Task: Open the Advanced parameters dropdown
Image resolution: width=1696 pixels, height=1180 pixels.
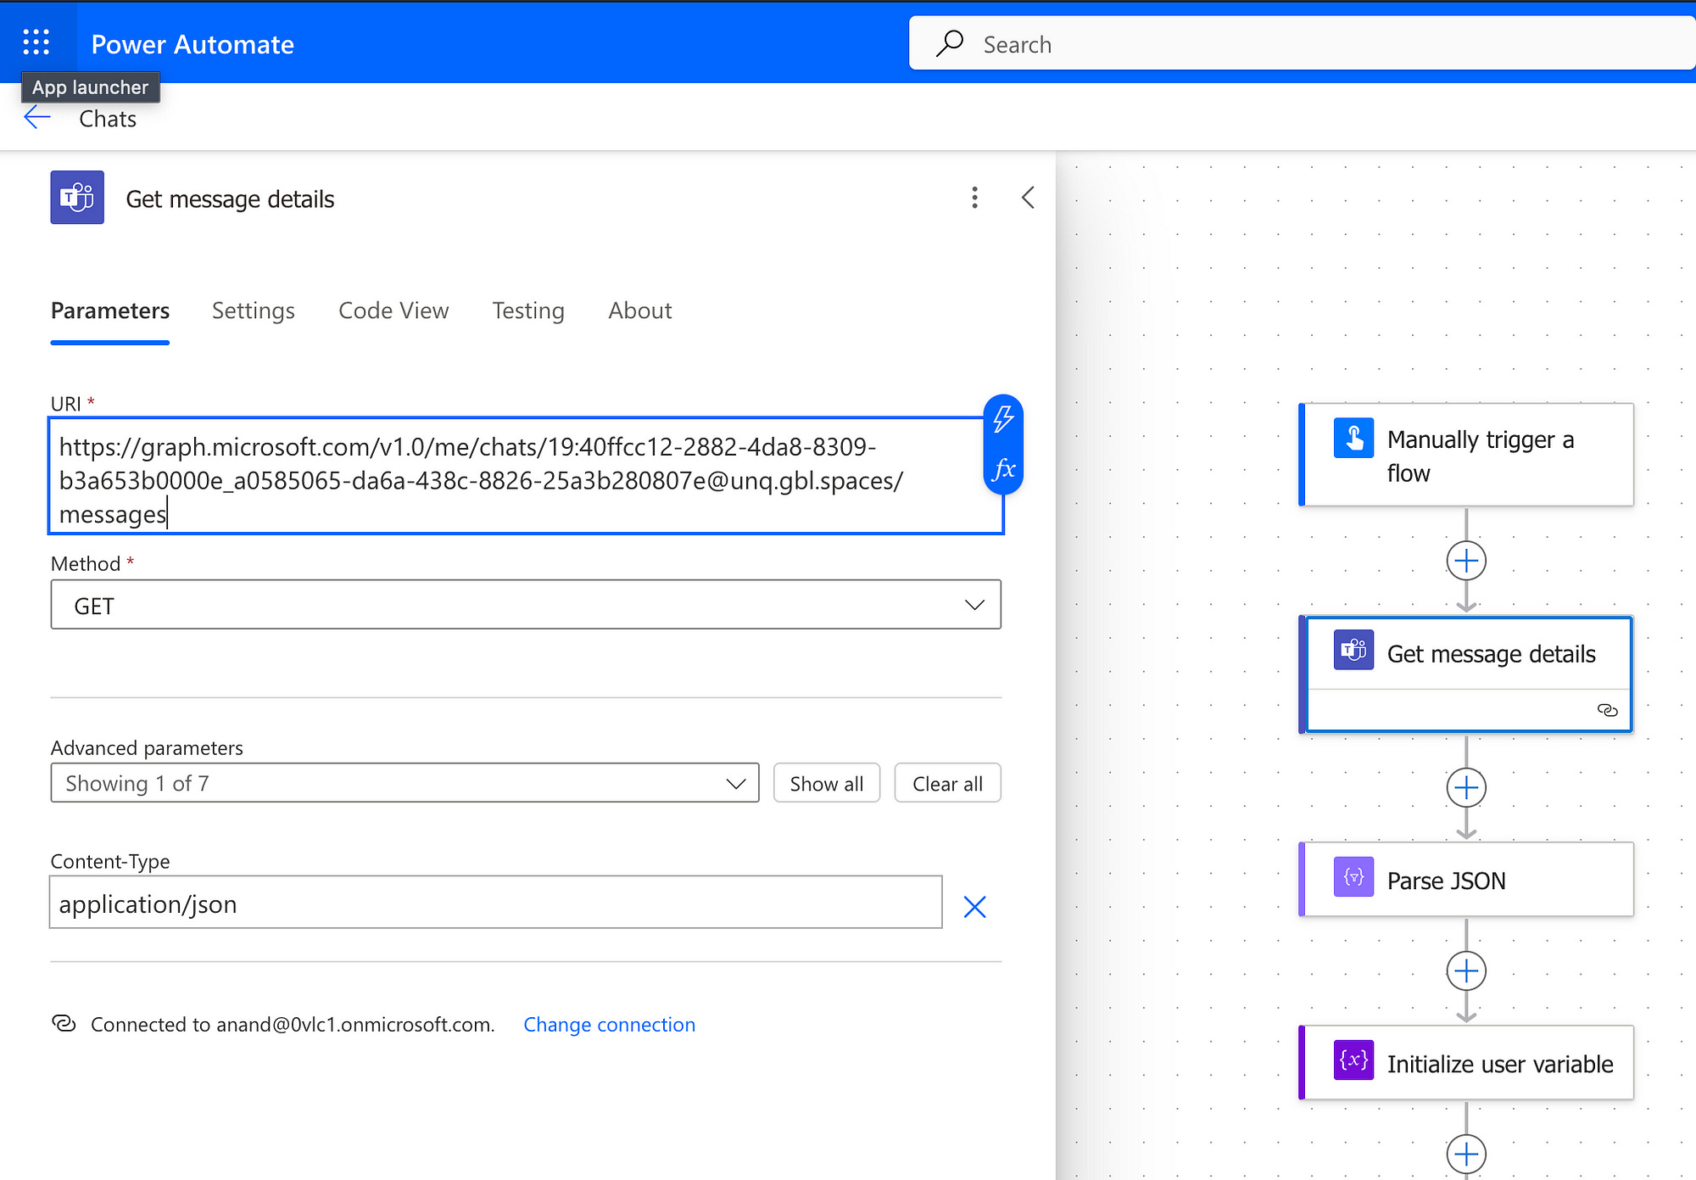Action: coord(404,783)
